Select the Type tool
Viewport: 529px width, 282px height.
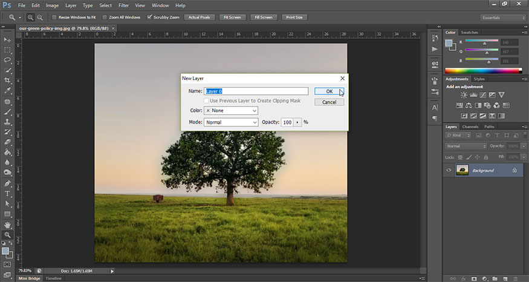[x=8, y=194]
